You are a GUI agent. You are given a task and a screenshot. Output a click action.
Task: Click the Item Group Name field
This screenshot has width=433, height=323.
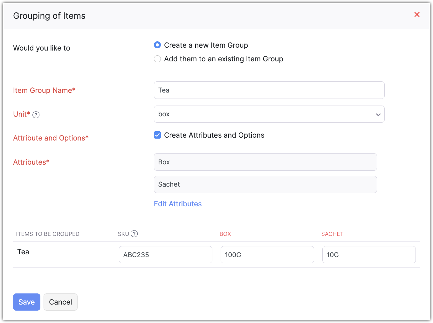pyautogui.click(x=269, y=90)
